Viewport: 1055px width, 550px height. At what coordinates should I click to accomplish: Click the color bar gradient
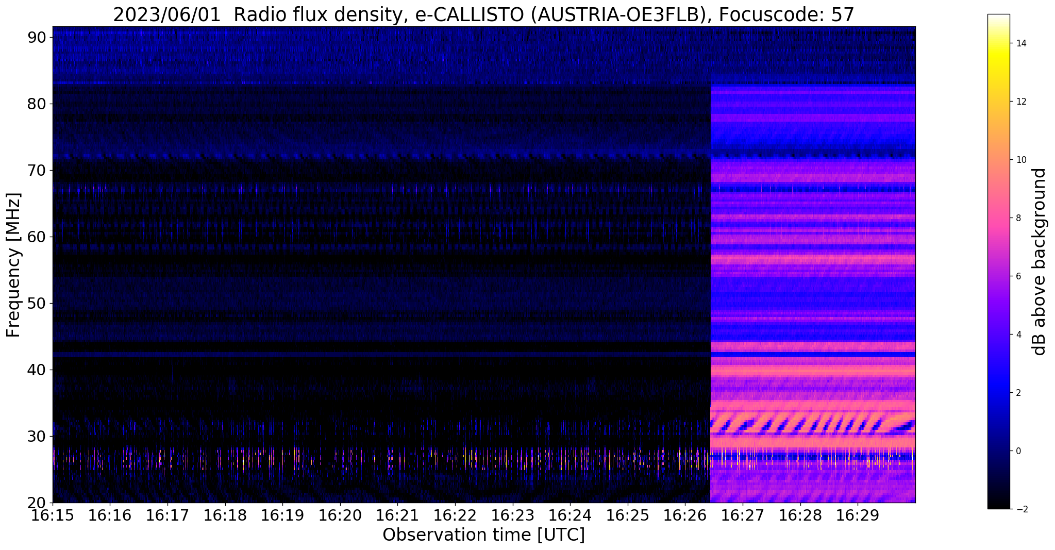coord(998,261)
